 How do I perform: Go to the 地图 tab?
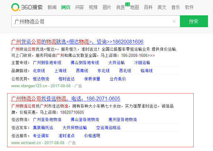135,7
